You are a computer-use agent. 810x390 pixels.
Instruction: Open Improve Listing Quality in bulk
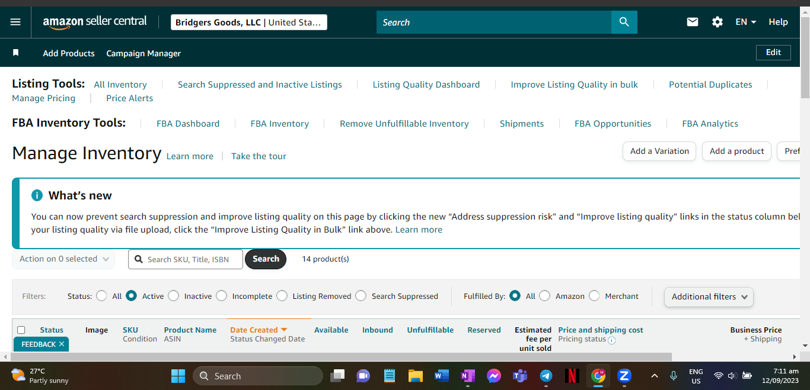pos(575,85)
